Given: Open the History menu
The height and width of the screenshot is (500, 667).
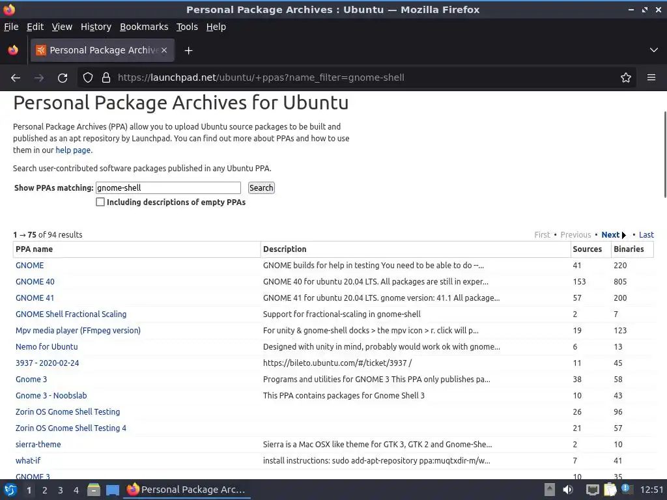Looking at the screenshot, I should 96,27.
